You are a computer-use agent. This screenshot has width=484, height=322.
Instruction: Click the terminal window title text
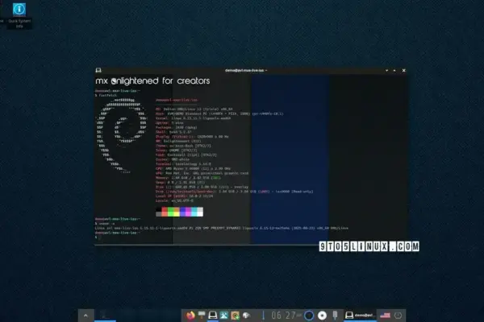pos(246,70)
